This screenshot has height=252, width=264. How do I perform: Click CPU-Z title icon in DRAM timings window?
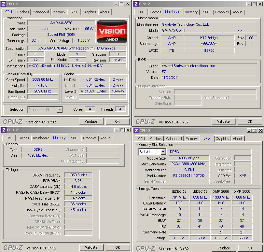click(x=4, y=130)
